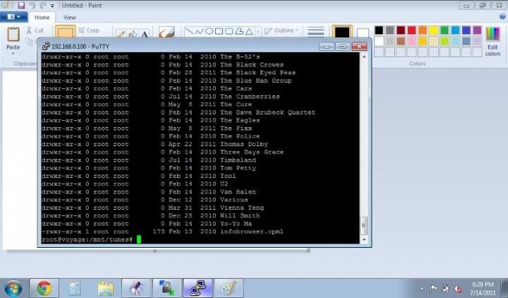Pick the yellow swatch in Colors palette
The height and width of the screenshot is (298, 508).
(x=433, y=30)
